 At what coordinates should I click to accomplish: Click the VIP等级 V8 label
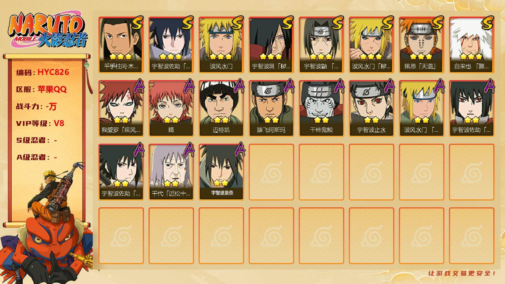click(x=40, y=123)
